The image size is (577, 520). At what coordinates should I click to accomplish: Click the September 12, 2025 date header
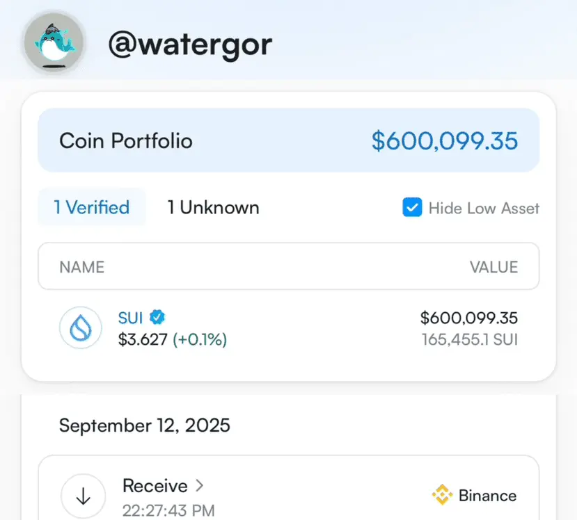(x=145, y=425)
